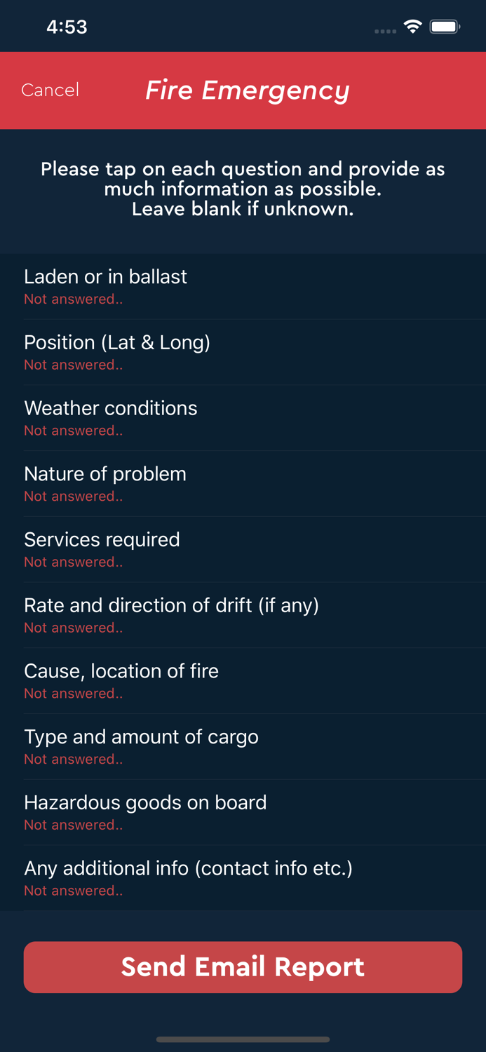The width and height of the screenshot is (486, 1052).
Task: Tap the Fire Emergency title
Action: tap(248, 90)
